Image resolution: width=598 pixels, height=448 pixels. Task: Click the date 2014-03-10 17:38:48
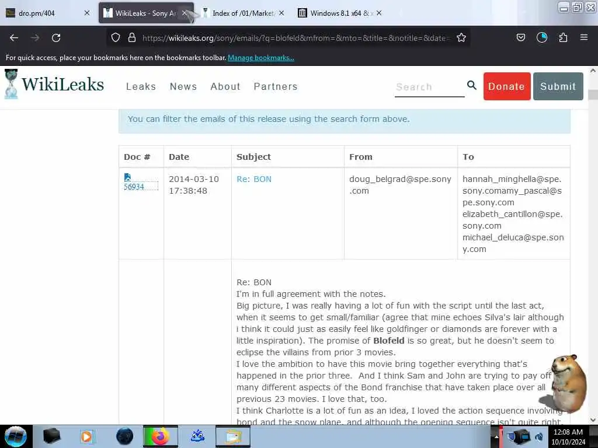point(194,185)
